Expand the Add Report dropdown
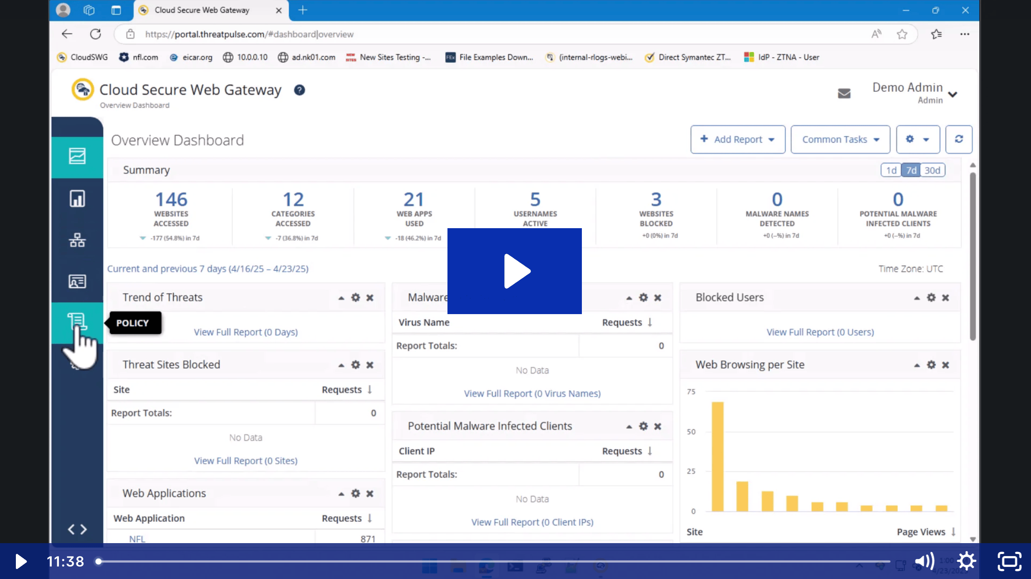 pyautogui.click(x=738, y=139)
